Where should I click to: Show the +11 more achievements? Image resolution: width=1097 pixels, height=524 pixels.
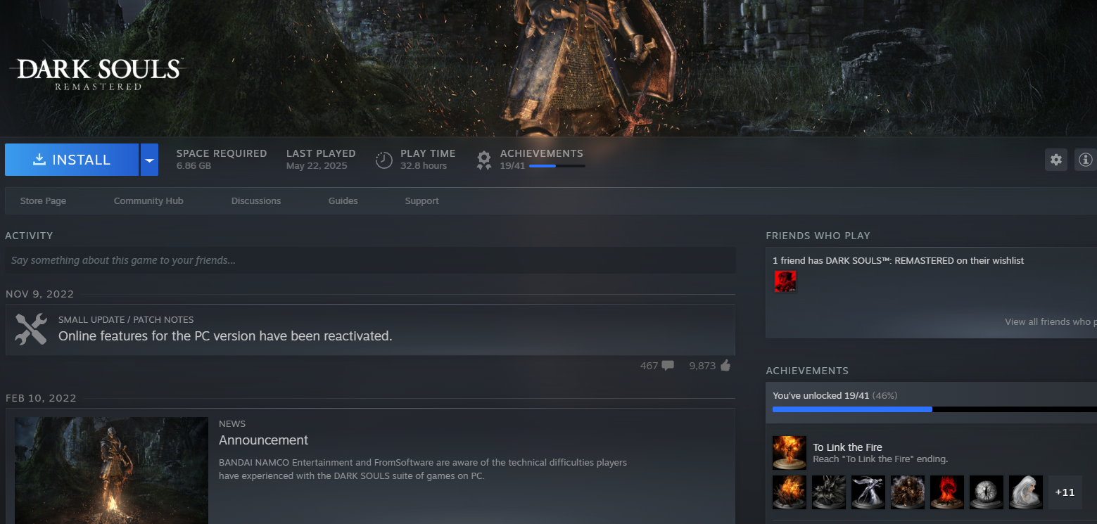click(1065, 492)
